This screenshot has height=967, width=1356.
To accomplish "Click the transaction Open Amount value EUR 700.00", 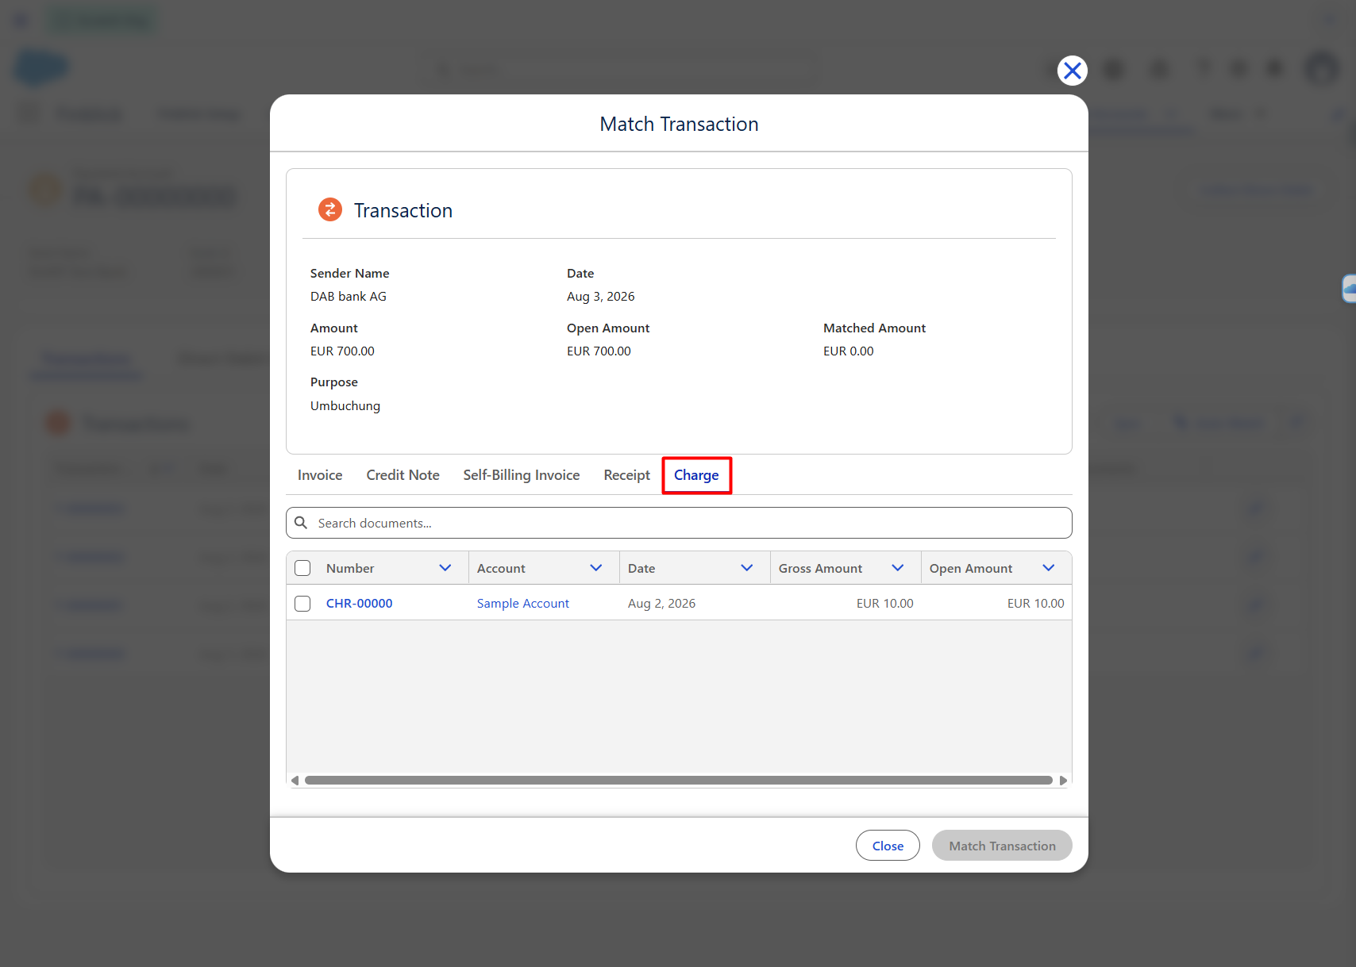I will pyautogui.click(x=599, y=351).
